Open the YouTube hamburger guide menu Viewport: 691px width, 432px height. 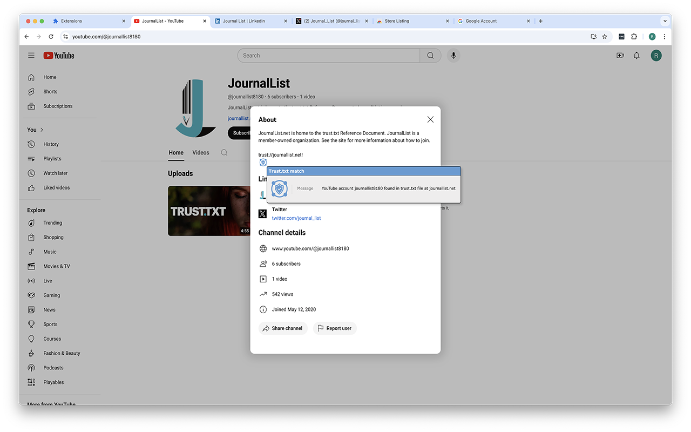coord(31,56)
